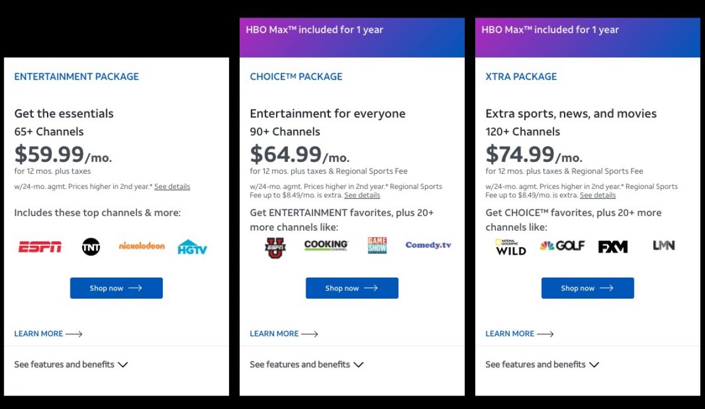
Task: Click the FXM channel logo
Action: 613,247
